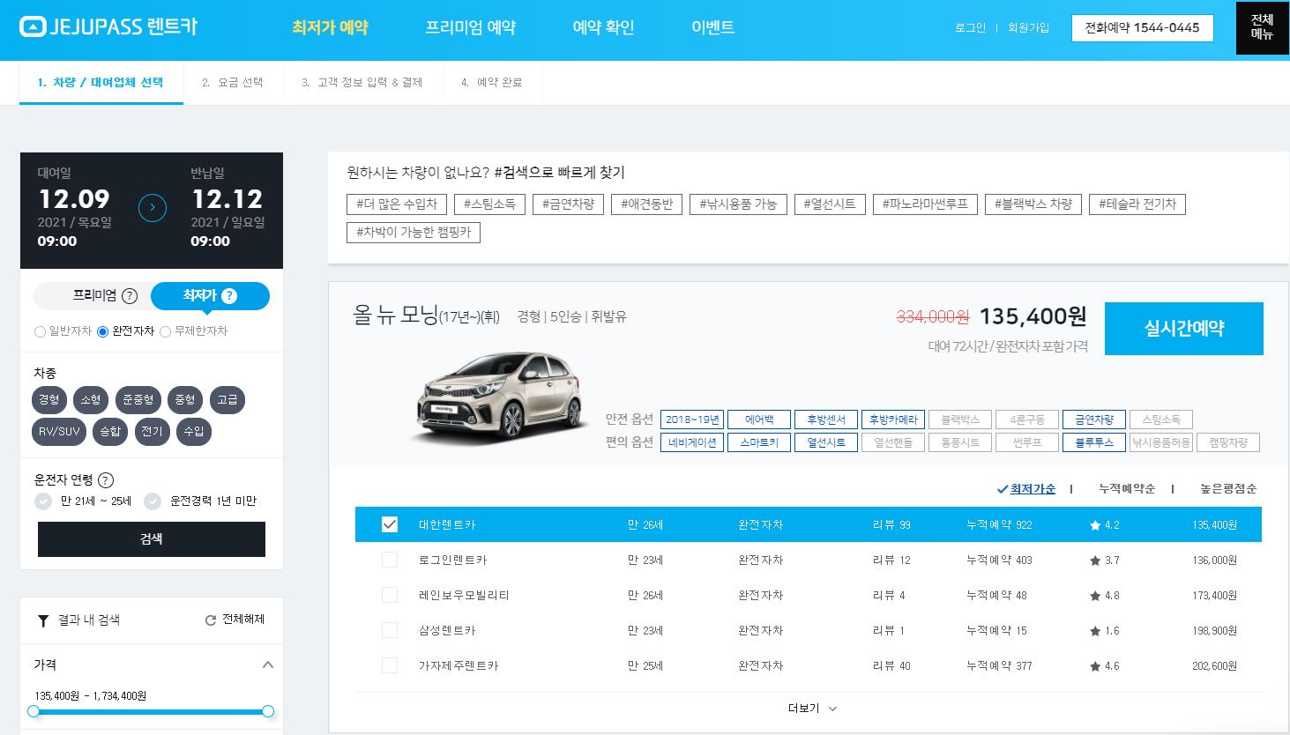Filter by 수입 car type
Image resolution: width=1290 pixels, height=735 pixels.
194,432
